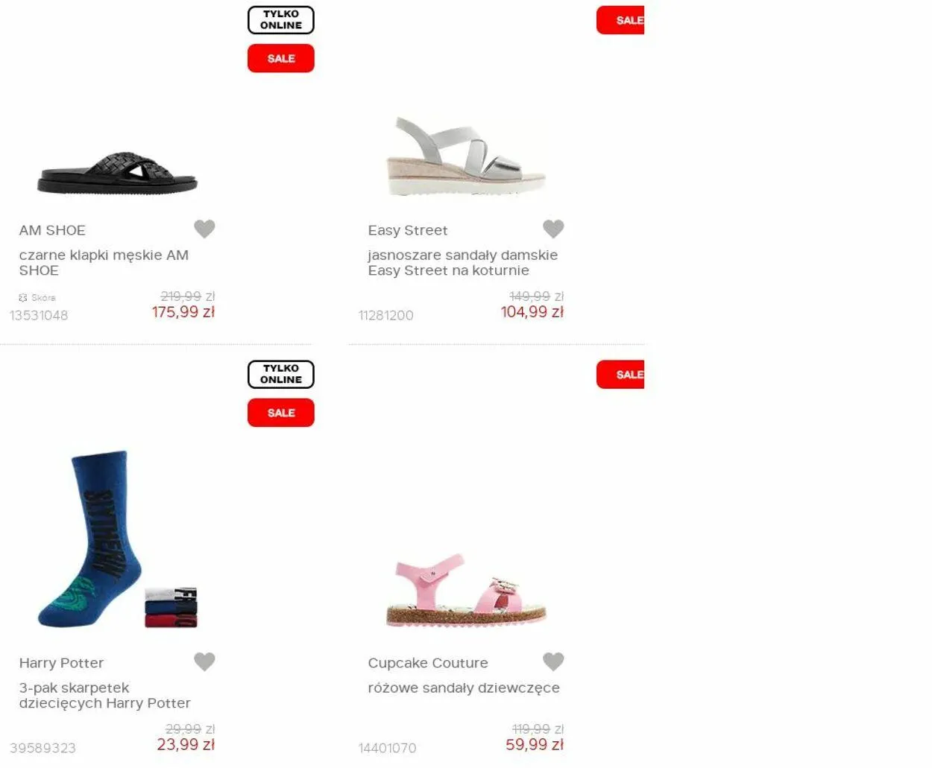This screenshot has width=932, height=768.
Task: Click SALE badge above Harry Potter socks
Action: tap(281, 413)
